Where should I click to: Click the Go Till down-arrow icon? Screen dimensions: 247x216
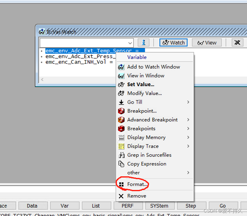pos(121,102)
